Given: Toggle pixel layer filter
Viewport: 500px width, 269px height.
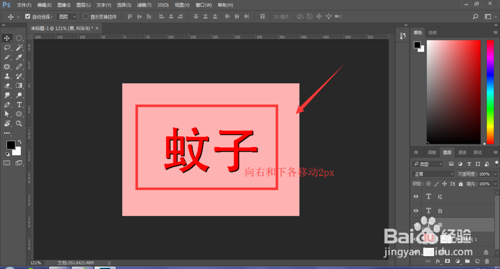Looking at the screenshot, I should (451, 164).
